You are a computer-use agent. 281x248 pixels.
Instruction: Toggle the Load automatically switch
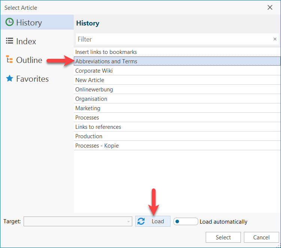185,221
